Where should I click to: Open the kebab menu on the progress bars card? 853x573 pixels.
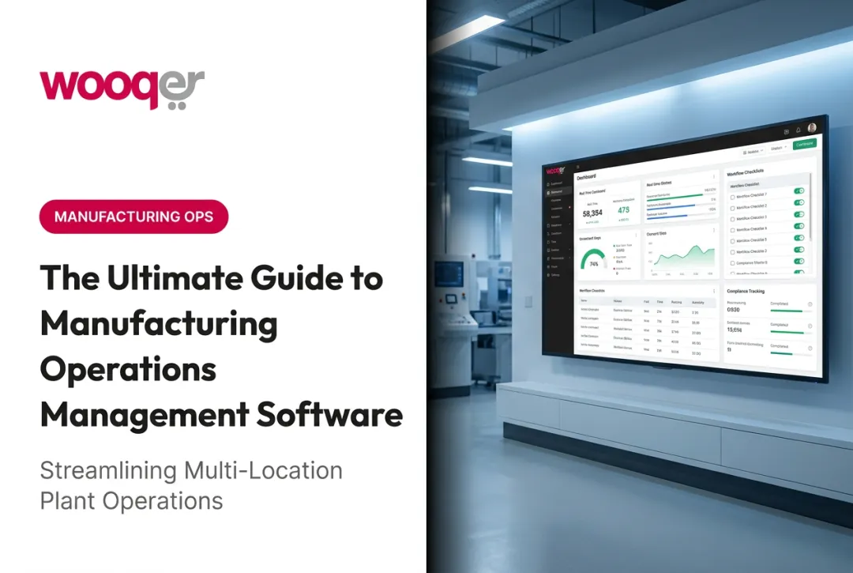(x=714, y=176)
